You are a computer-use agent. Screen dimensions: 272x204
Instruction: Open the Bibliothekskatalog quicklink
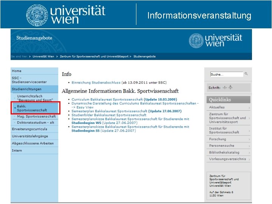pyautogui.click(x=229, y=153)
